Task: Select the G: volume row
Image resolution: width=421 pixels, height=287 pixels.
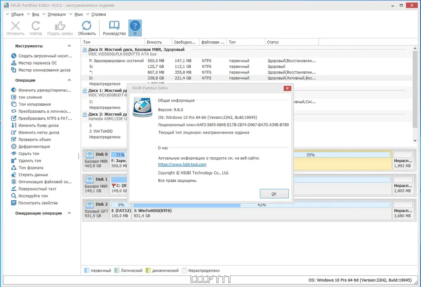Action: (x=246, y=66)
